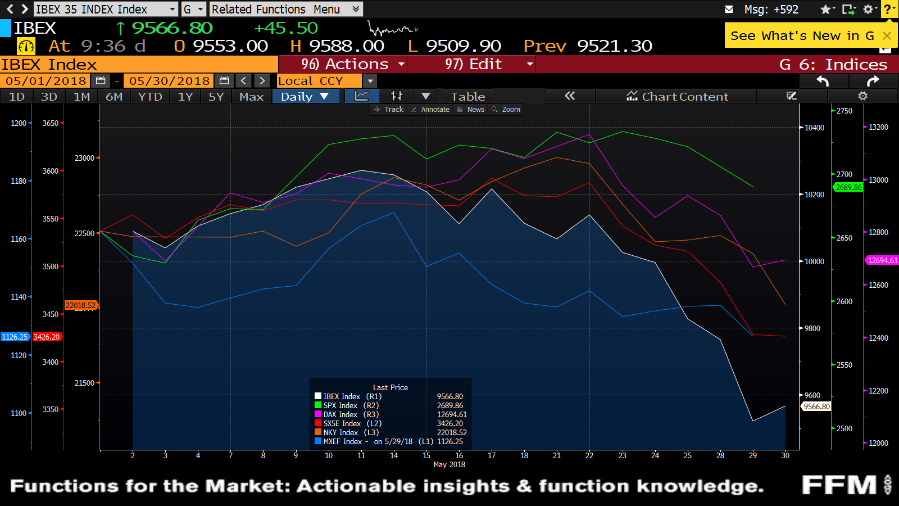This screenshot has height=506, width=899.
Task: Click the intraday sparkline thumbnail
Action: point(392,28)
